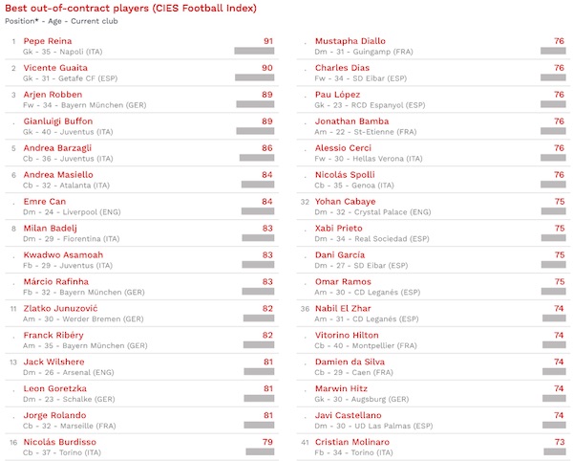
Task: Select Emre Can in the list
Action: [x=44, y=202]
